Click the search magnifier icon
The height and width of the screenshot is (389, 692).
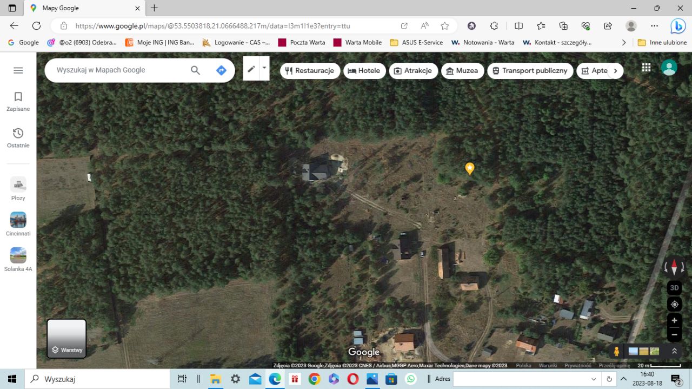coord(195,70)
